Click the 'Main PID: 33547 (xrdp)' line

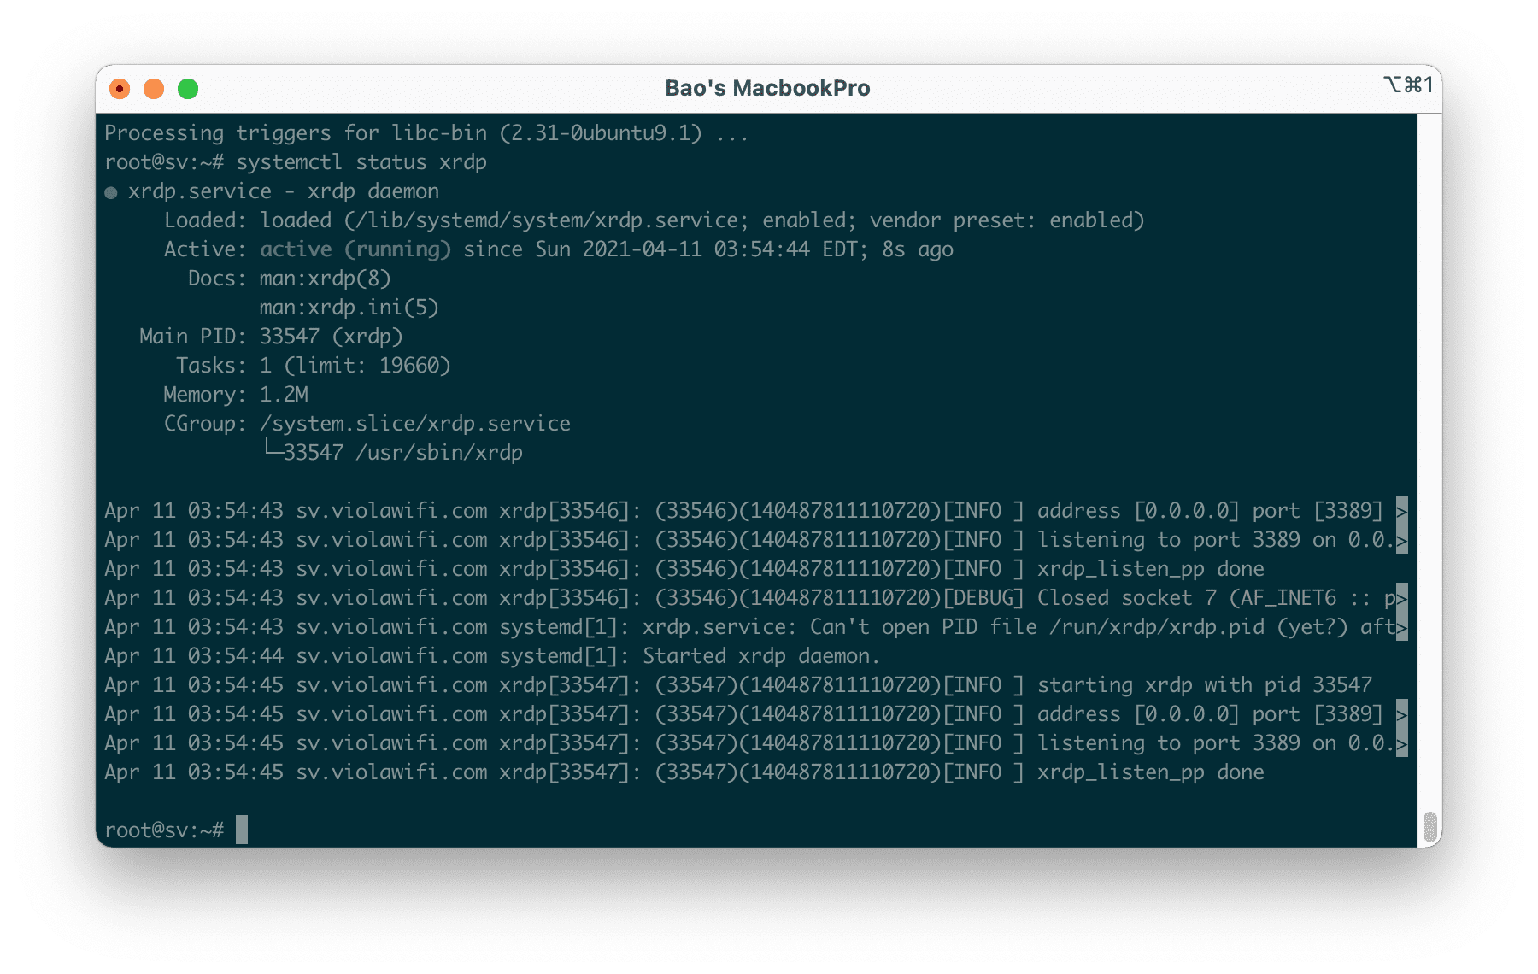tap(271, 337)
